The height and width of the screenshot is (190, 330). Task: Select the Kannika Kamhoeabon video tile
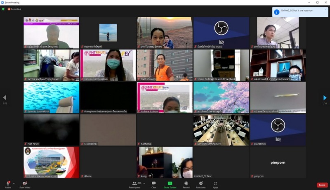click(x=108, y=65)
